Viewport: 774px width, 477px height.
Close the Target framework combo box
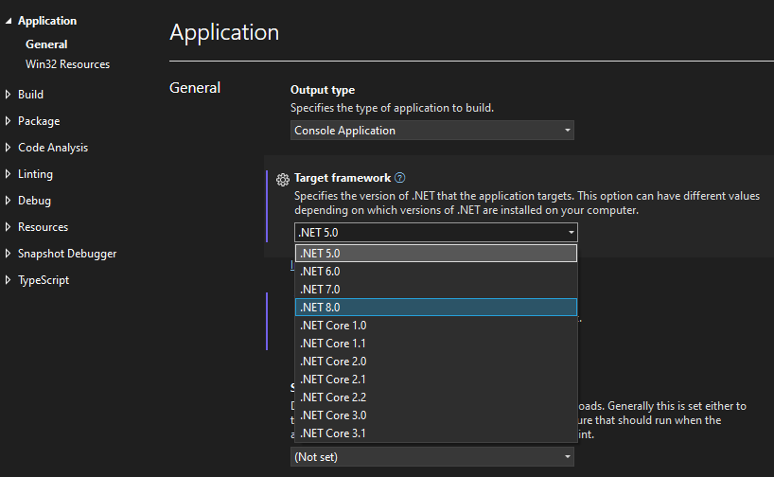point(571,233)
